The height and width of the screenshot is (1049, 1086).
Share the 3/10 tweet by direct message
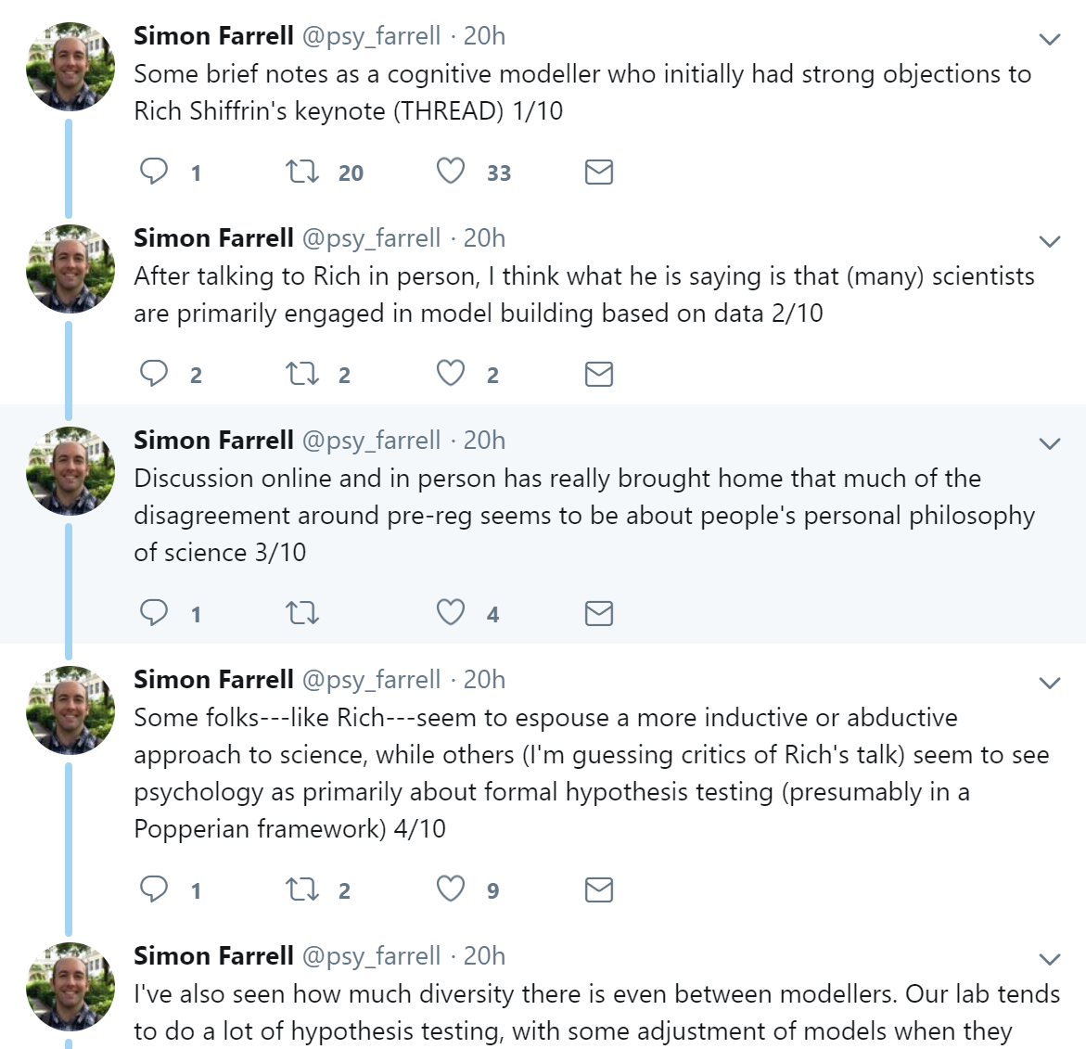(x=599, y=613)
